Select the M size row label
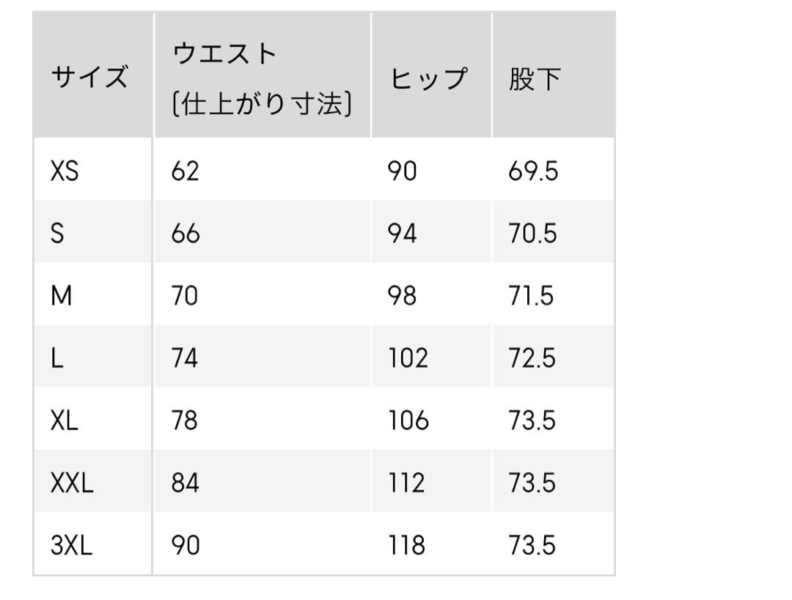 pyautogui.click(x=62, y=296)
